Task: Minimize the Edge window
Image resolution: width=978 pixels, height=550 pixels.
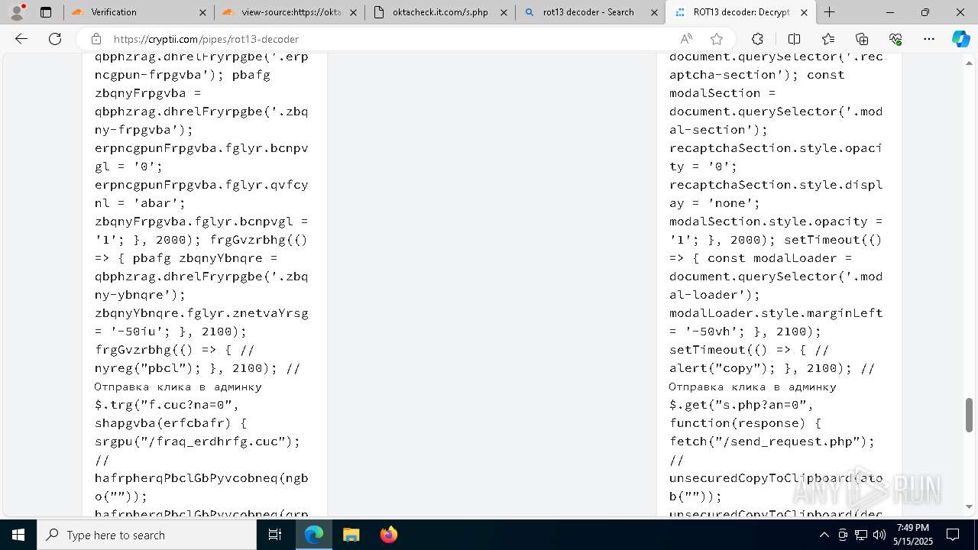Action: (890, 12)
